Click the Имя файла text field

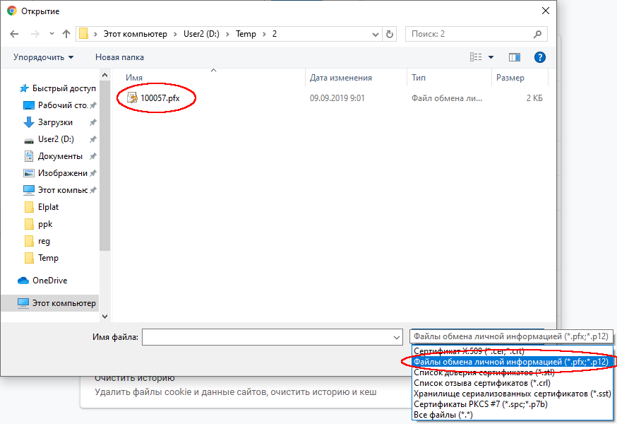click(267, 338)
